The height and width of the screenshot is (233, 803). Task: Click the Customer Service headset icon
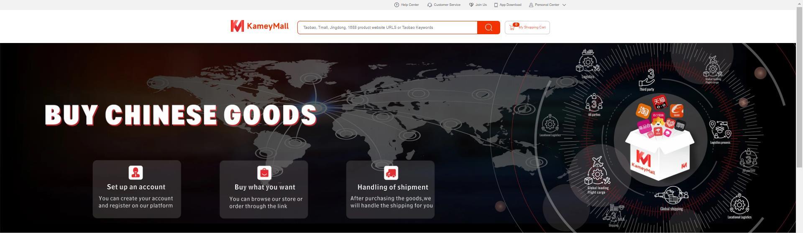430,5
